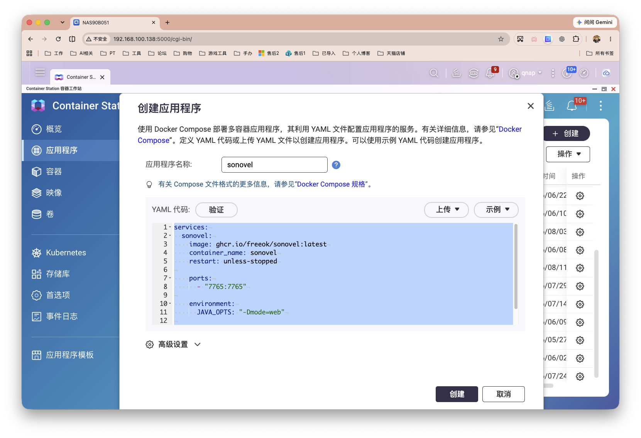The width and height of the screenshot is (641, 438).
Task: Click the QTS search magnifier icon
Action: 434,73
